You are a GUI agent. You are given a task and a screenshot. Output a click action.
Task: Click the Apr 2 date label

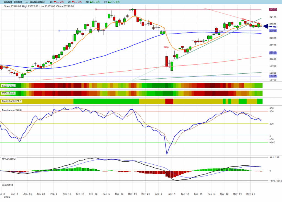[159, 194]
